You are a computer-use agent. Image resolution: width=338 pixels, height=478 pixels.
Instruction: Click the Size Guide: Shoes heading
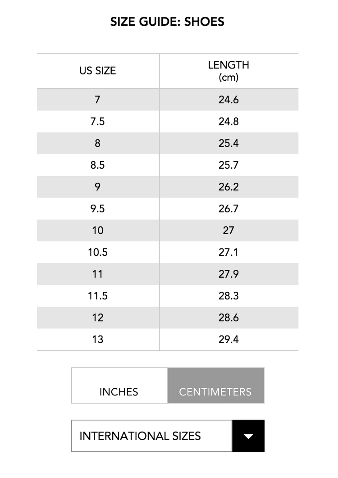(167, 22)
